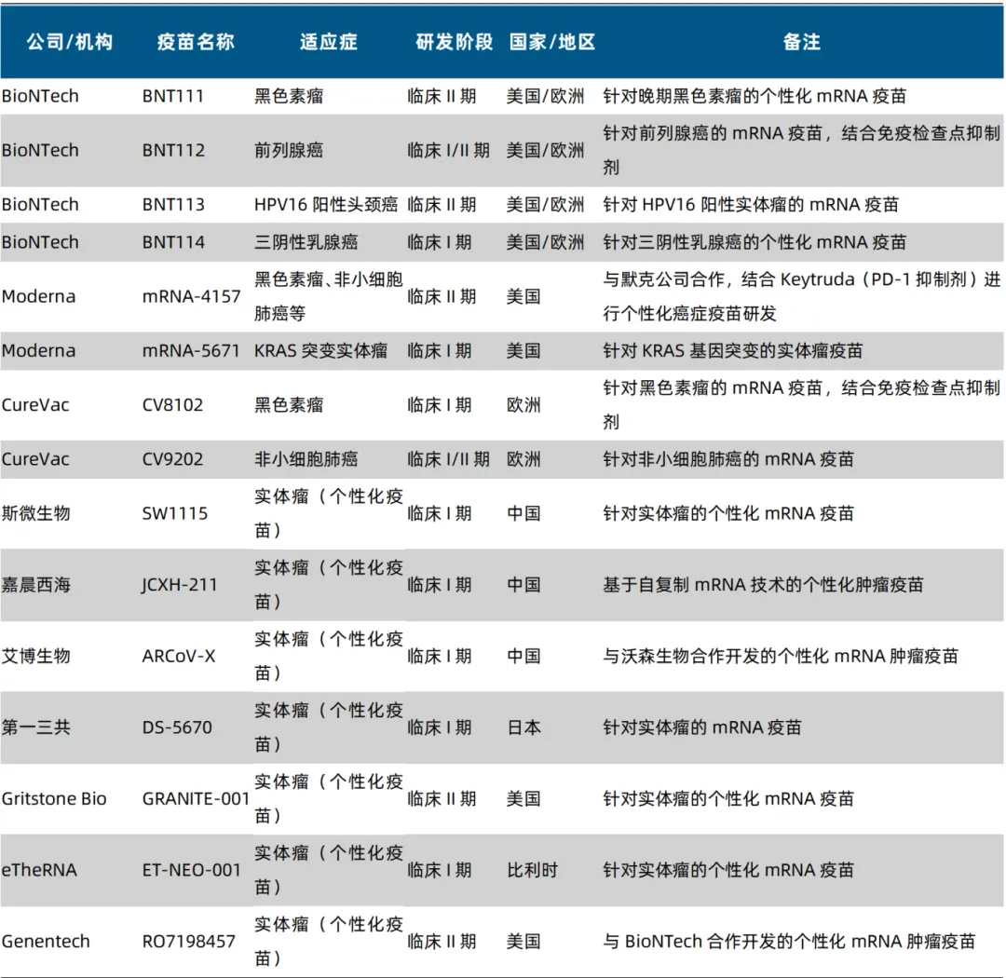The image size is (1006, 978).
Task: Select the 国家/地区 column header
Action: point(551,42)
